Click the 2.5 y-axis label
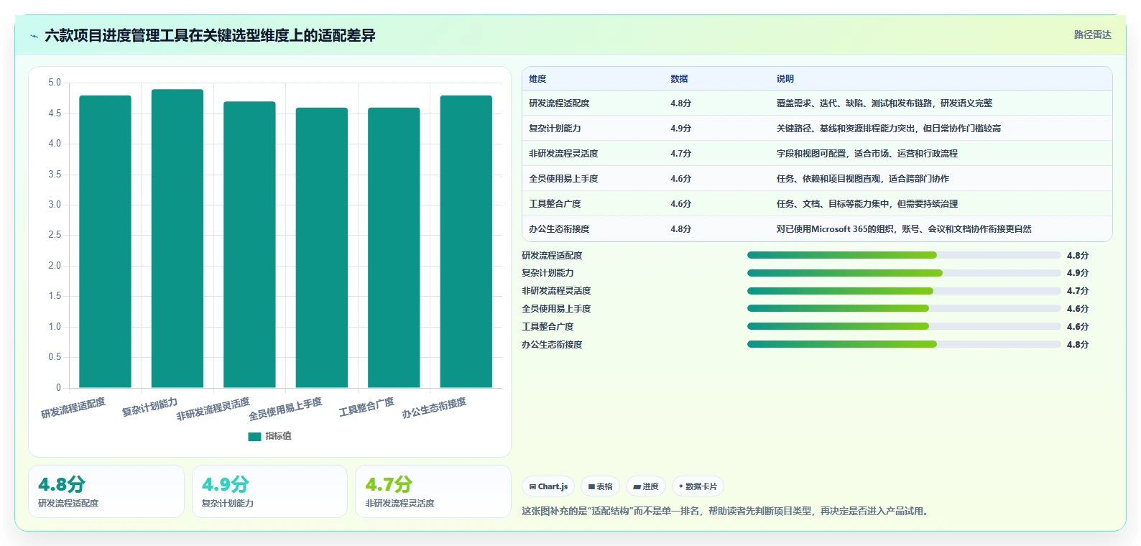Screen dimensions: 1141x546 pyautogui.click(x=55, y=235)
